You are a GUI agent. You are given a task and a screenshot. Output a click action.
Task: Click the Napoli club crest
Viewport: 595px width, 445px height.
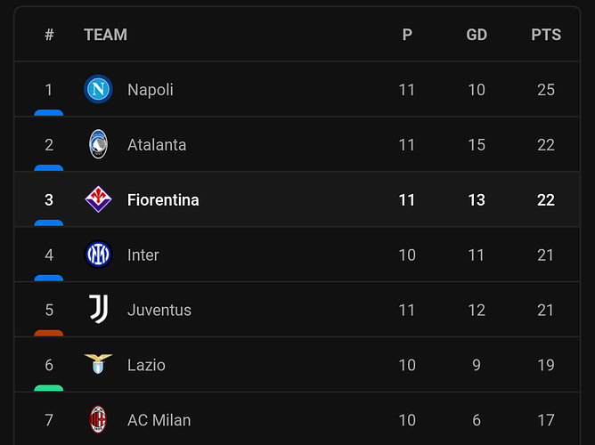(x=98, y=90)
